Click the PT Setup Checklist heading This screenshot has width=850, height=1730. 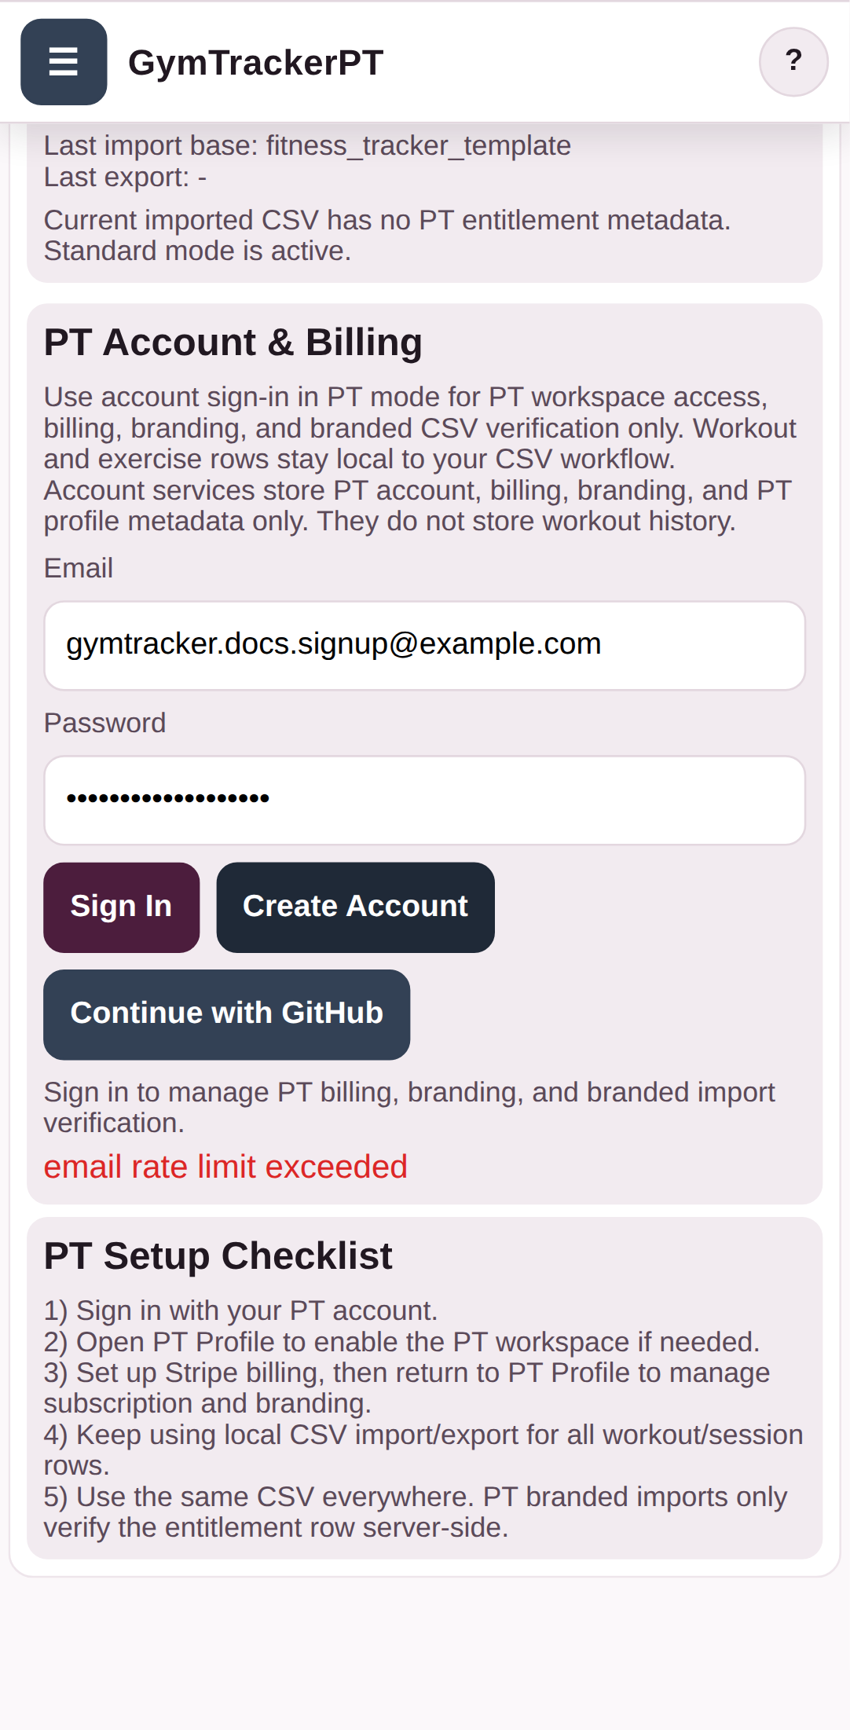pyautogui.click(x=218, y=1255)
